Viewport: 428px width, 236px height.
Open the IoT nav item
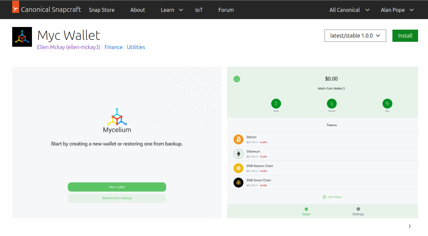tap(199, 10)
